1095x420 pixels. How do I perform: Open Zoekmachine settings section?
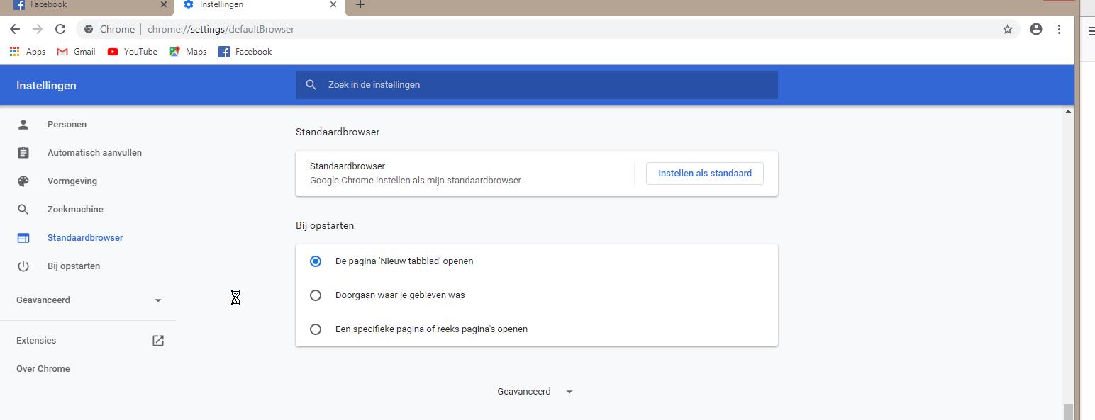click(75, 210)
